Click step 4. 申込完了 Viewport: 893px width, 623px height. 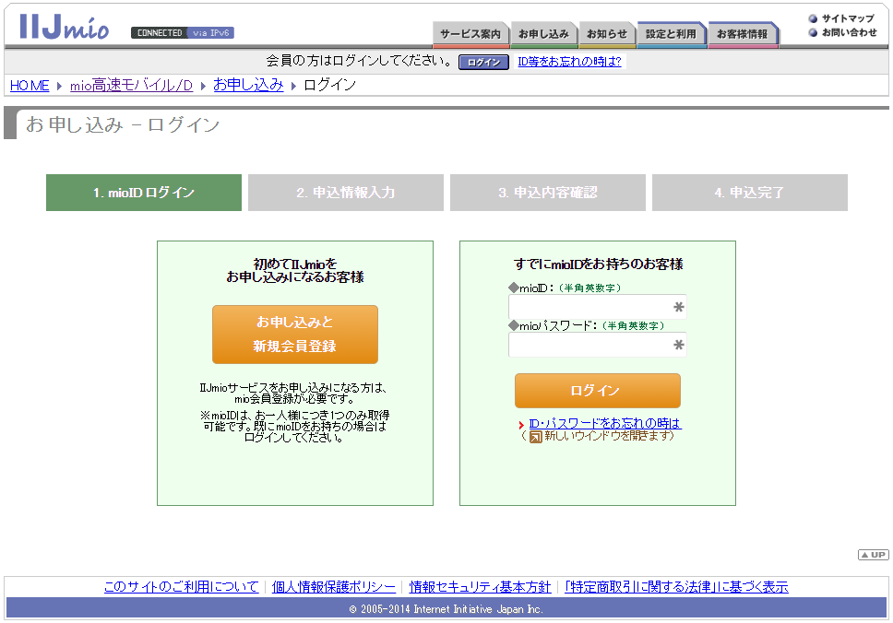(x=750, y=193)
